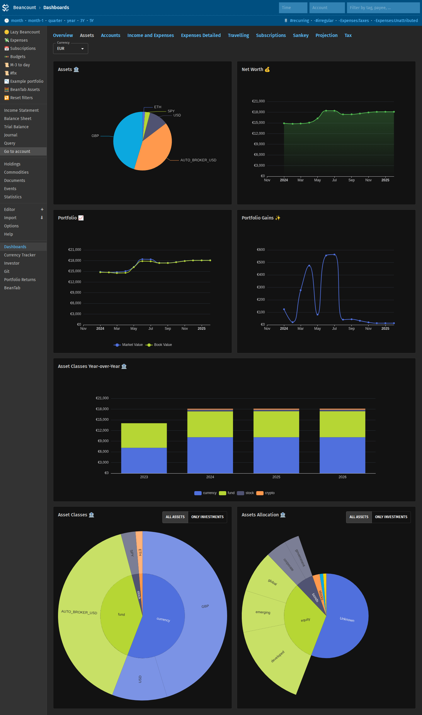The image size is (422, 715).
Task: Open the Time filter field
Action: coord(293,8)
